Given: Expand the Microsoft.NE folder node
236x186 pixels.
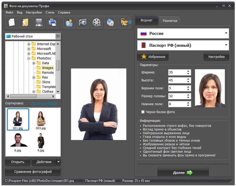Looking at the screenshot, I should [29, 54].
